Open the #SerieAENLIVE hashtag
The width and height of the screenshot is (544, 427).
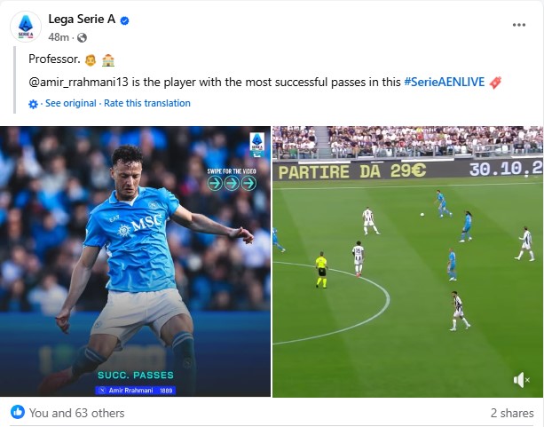pos(444,82)
